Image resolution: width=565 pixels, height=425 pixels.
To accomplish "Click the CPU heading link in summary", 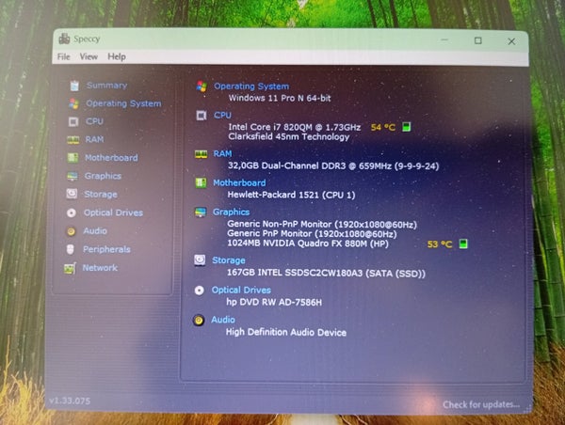I will (222, 115).
